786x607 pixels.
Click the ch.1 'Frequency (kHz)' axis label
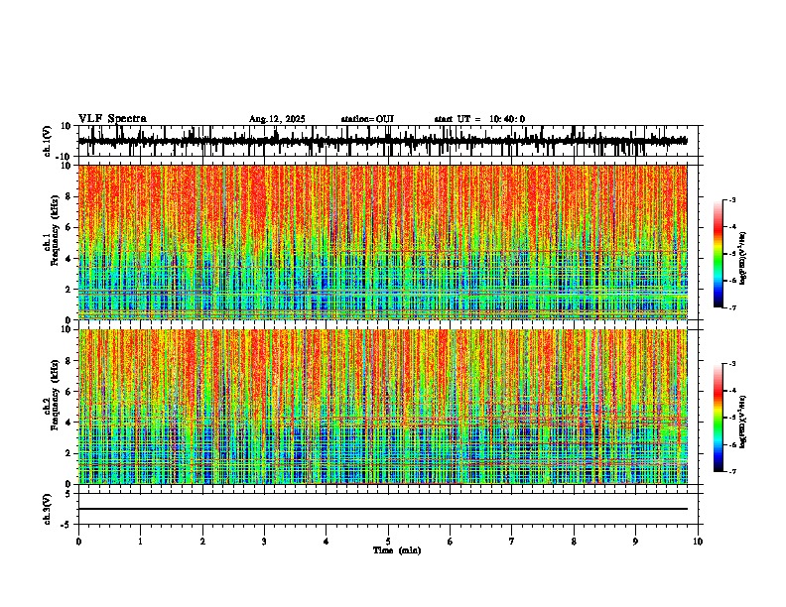[55, 231]
